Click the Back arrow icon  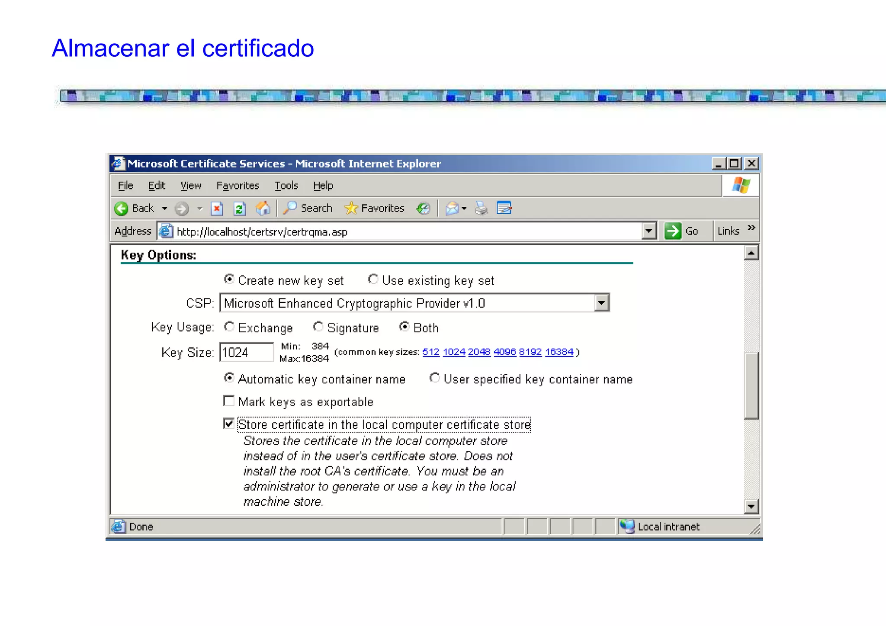(122, 209)
